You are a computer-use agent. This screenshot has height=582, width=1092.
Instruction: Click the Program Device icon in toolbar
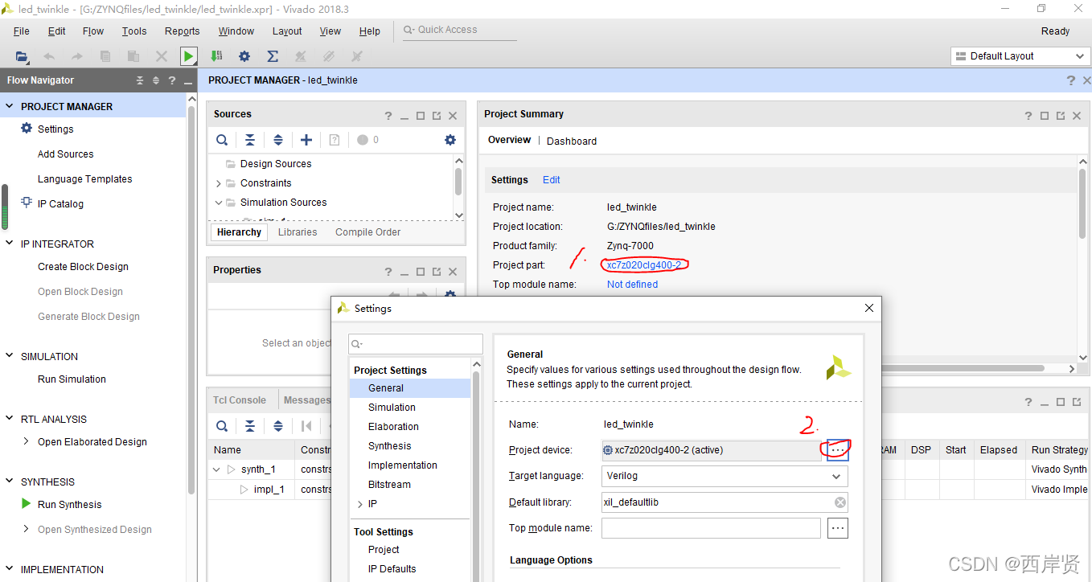click(216, 56)
